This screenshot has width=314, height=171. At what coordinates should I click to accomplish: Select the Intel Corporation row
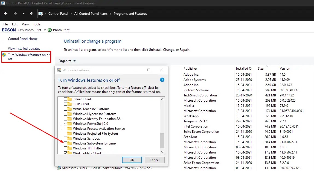coord(196,126)
